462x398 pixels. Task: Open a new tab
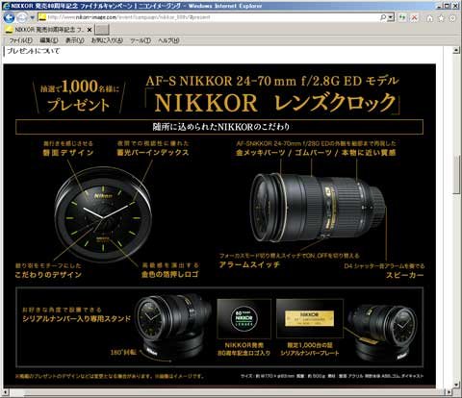click(102, 30)
